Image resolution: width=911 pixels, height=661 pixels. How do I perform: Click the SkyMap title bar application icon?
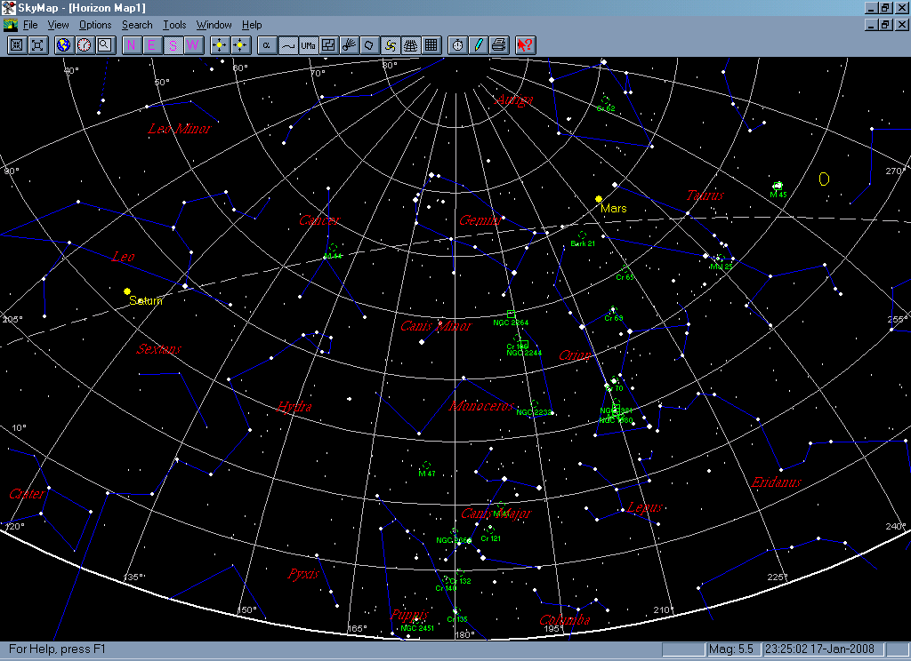tap(8, 8)
